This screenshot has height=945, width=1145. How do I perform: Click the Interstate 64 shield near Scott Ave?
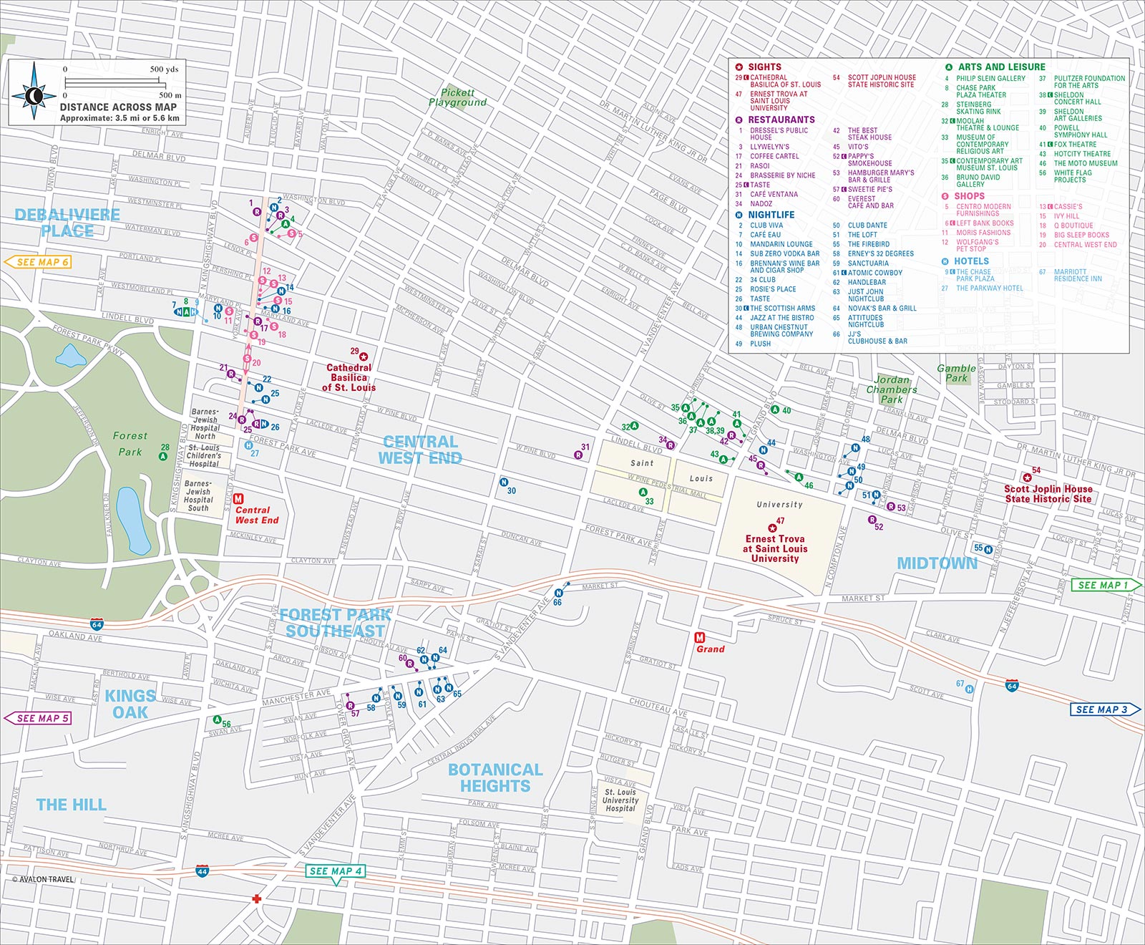point(1012,686)
